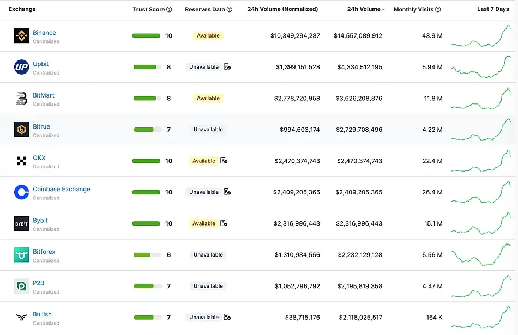
Task: Click the Binance exchange logo icon
Action: 21,36
